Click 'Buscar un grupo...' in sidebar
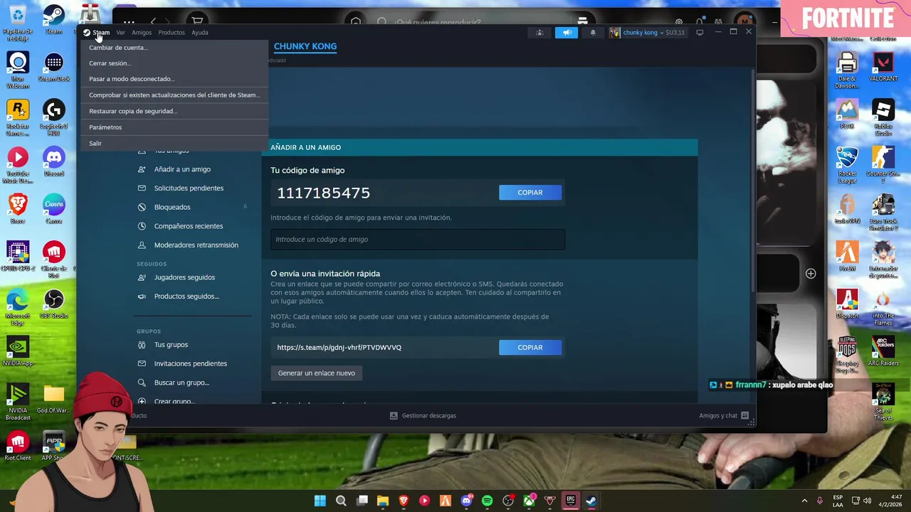Screen dimensions: 911x512 [x=181, y=383]
